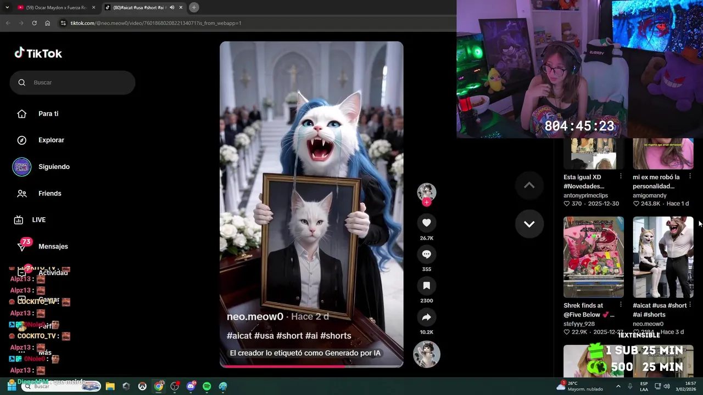The image size is (703, 395).
Task: Click the #shorts hashtag in caption
Action: coord(336,336)
